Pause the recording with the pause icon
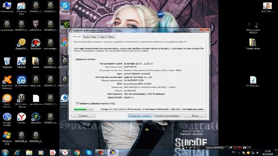The width and height of the screenshot is (278, 156). click(x=235, y=147)
